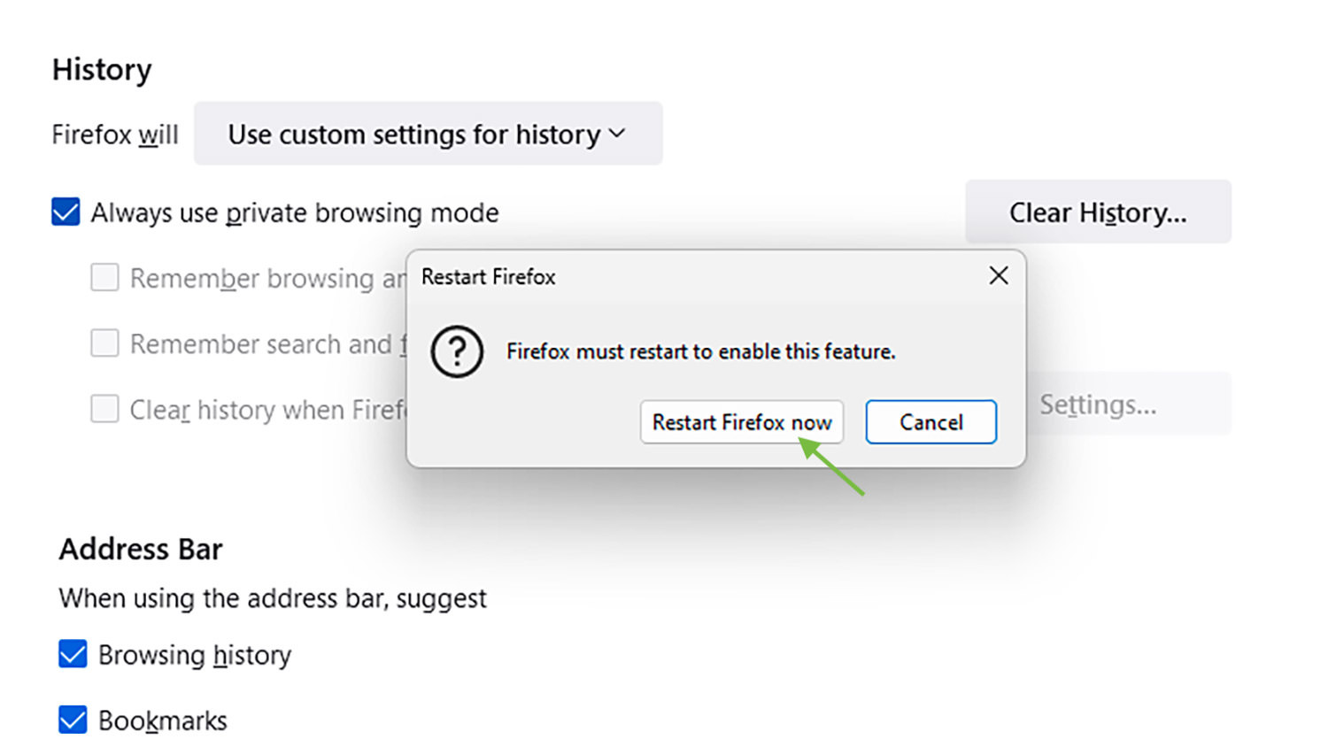Uncheck Browsing history suggestion checkbox

tap(73, 655)
